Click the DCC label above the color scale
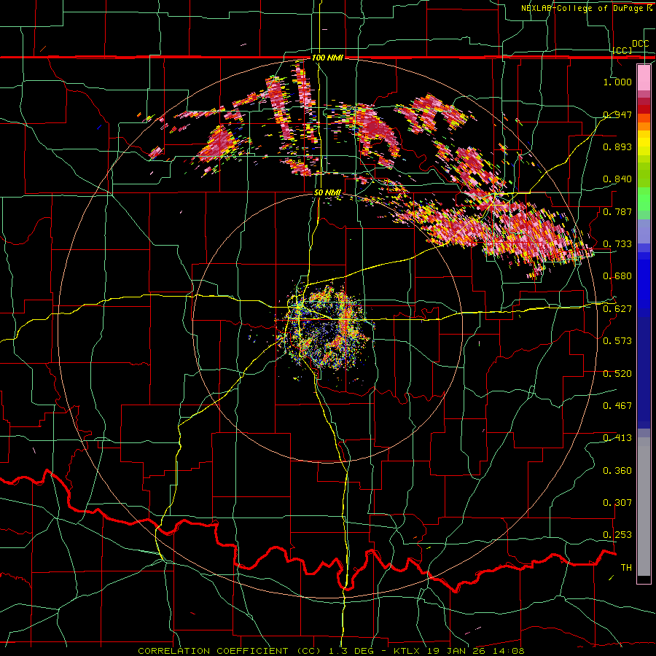Screen dimensions: 656x656 (x=640, y=44)
